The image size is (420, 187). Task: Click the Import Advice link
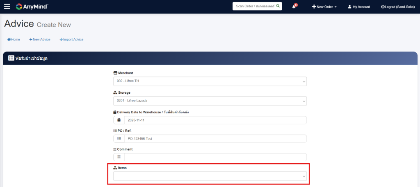(x=71, y=39)
